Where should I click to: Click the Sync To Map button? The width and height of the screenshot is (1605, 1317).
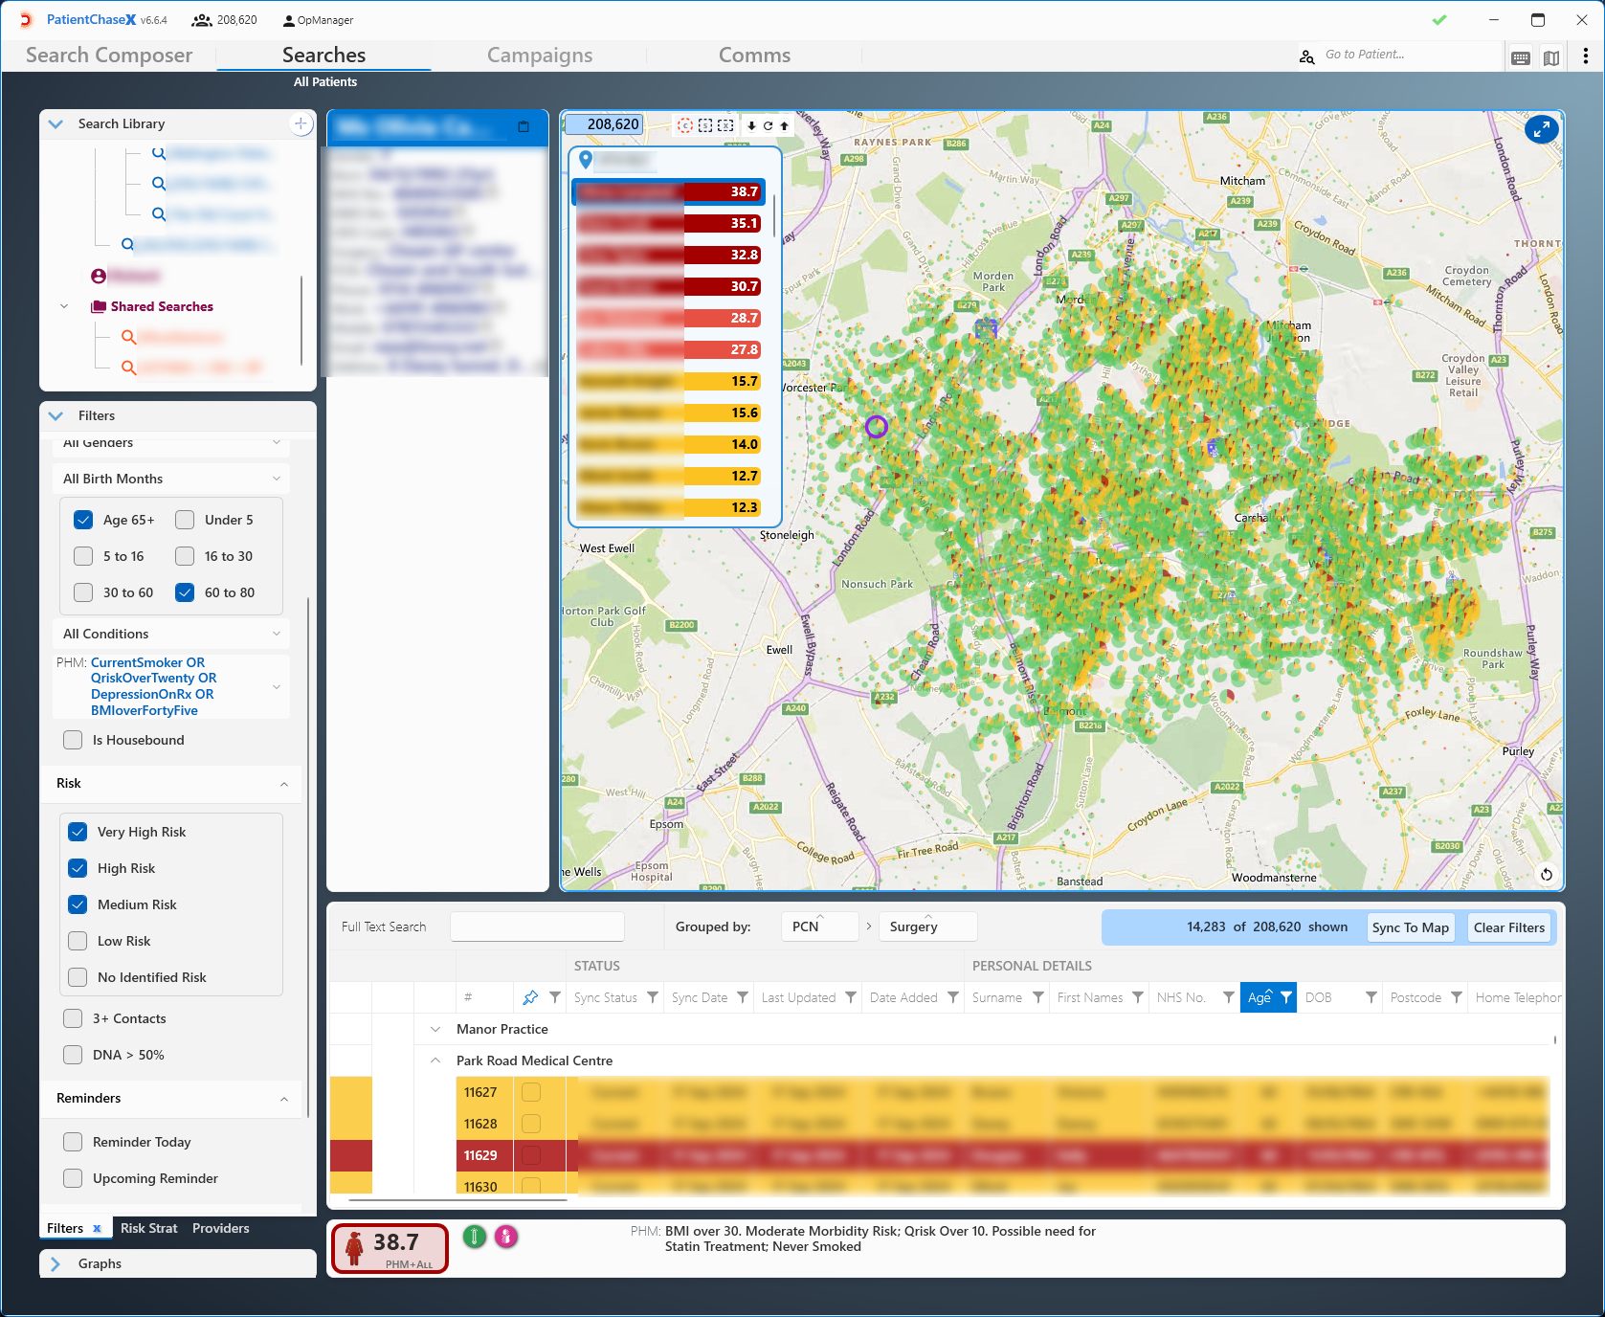(1410, 926)
